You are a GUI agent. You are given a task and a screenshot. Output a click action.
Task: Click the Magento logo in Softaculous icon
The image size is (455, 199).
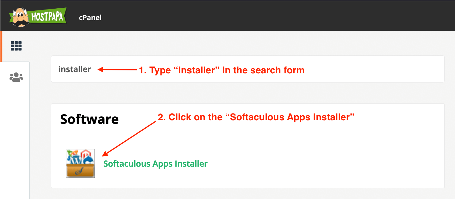tap(85, 154)
